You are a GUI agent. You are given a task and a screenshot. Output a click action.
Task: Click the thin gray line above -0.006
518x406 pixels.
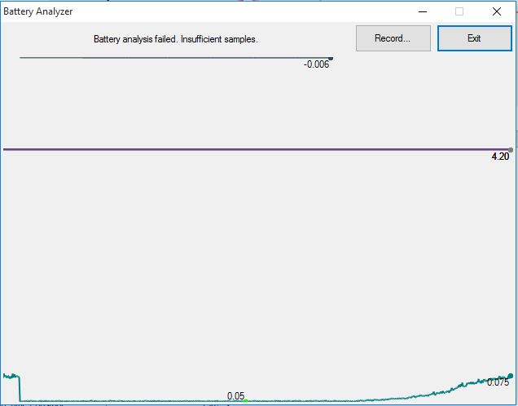coord(163,58)
